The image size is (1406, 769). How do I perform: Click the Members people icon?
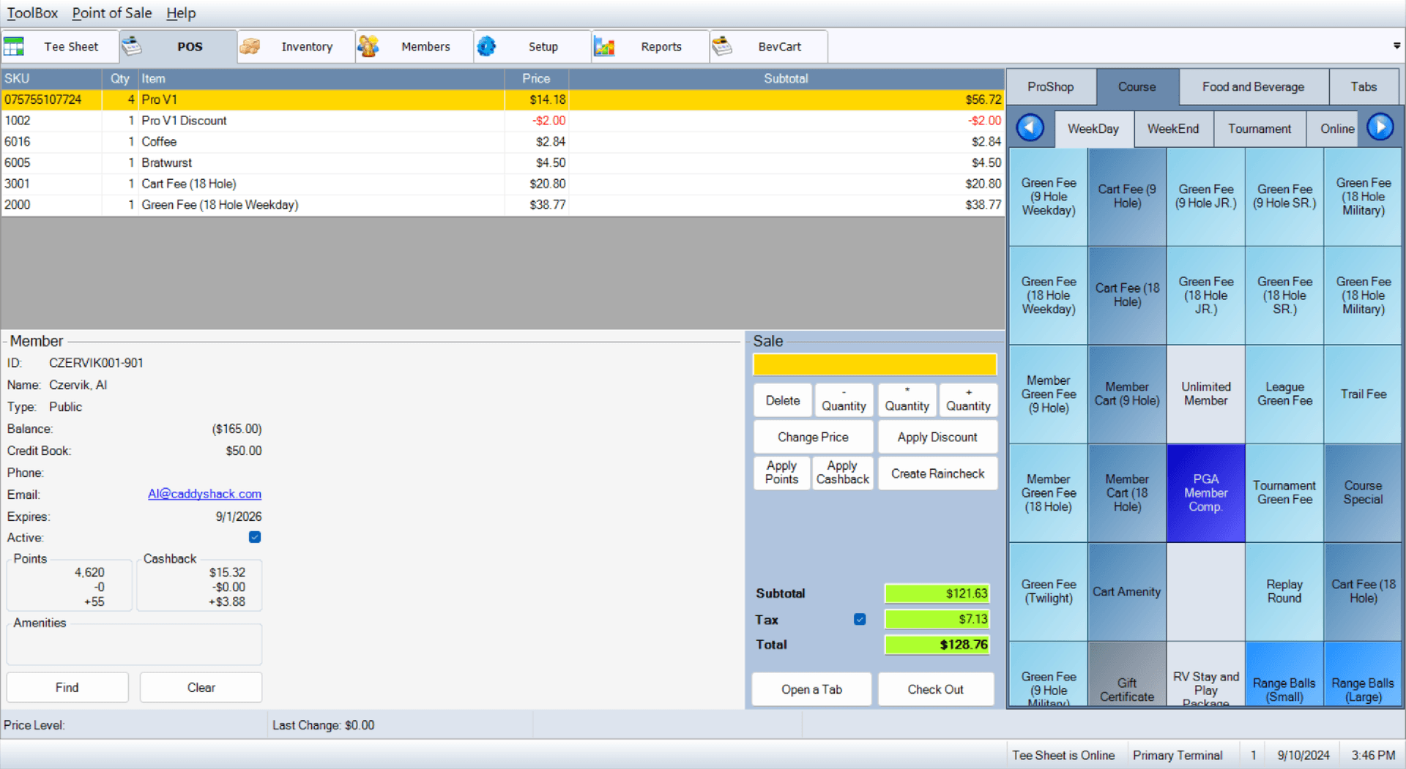point(368,47)
